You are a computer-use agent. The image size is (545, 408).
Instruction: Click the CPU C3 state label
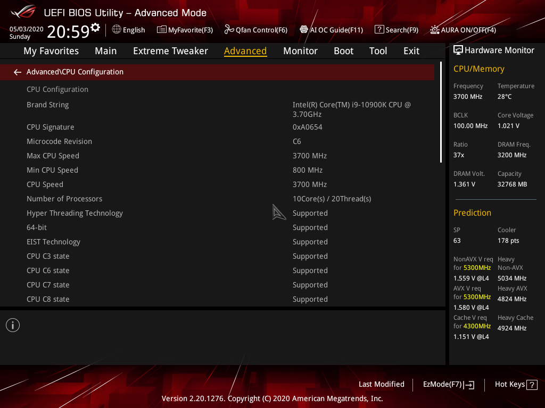pos(48,256)
